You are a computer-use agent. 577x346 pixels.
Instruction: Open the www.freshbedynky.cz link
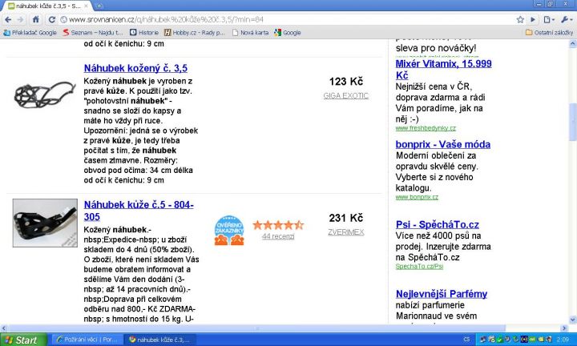(426, 128)
